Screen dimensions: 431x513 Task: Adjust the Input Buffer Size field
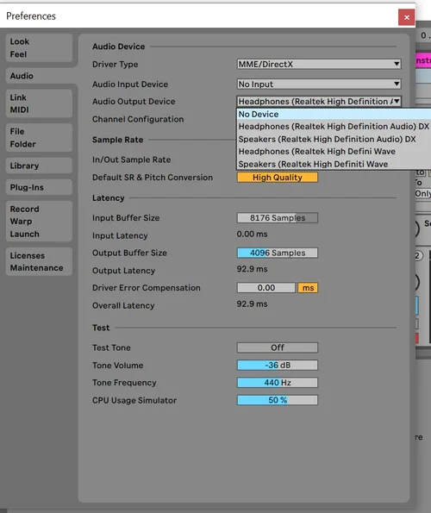[278, 218]
